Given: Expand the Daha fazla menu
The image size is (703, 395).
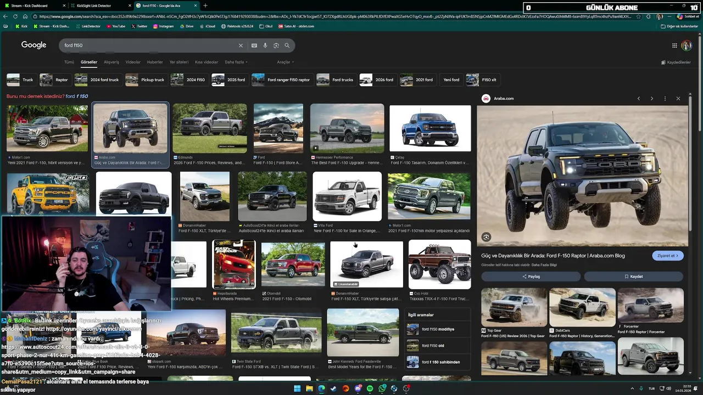Looking at the screenshot, I should click(x=236, y=62).
